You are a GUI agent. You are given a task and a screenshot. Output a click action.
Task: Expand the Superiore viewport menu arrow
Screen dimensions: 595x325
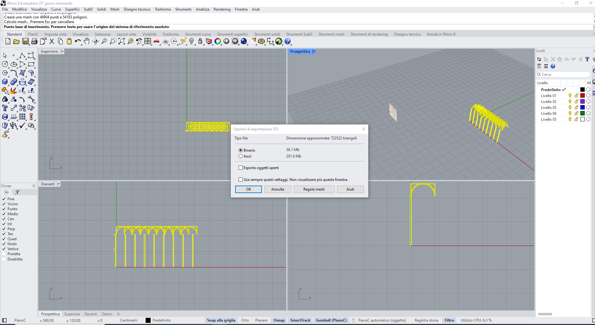tap(62, 51)
